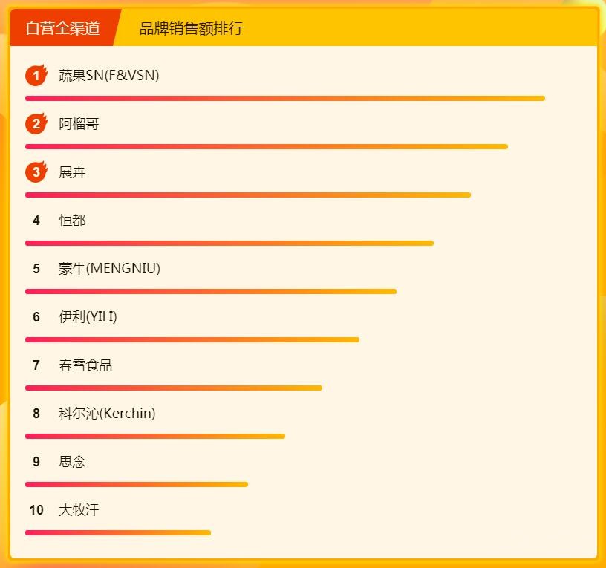Open 科尔沁(Kerchin) brand entry

(x=107, y=414)
